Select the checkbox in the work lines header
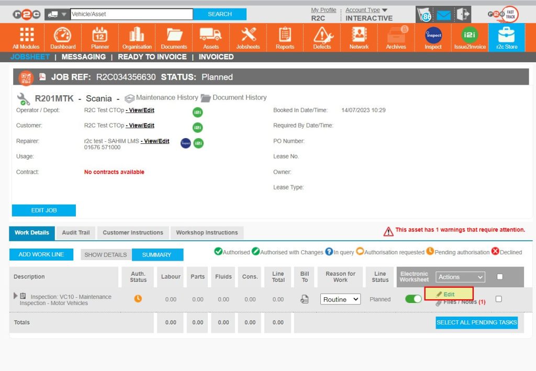536x371 pixels. click(498, 277)
